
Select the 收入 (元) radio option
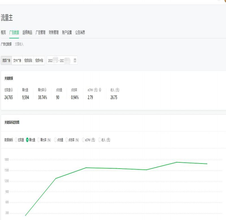point(99,140)
